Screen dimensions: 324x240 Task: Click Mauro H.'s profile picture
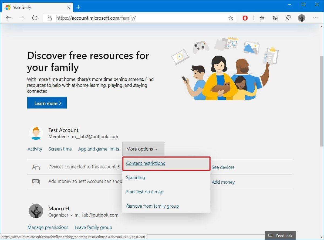point(36,211)
